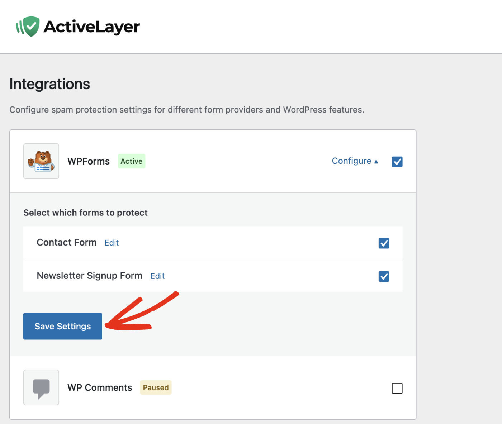502x424 pixels.
Task: Click the WP Comments speech bubble icon
Action: (x=41, y=387)
